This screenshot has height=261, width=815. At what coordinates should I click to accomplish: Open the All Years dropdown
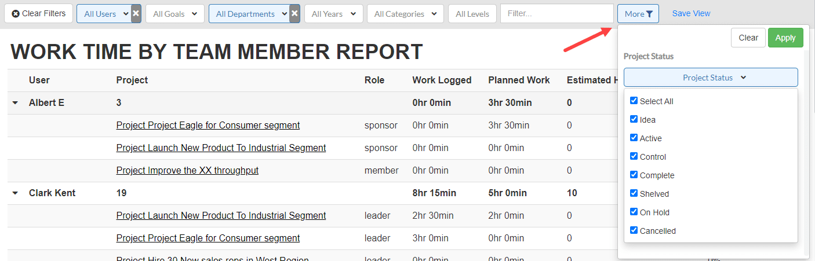pos(333,14)
